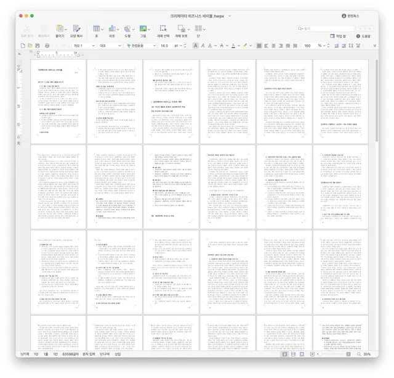The width and height of the screenshot is (394, 378).
Task: Click the 그림 (Picture) icon
Action: coord(143,28)
